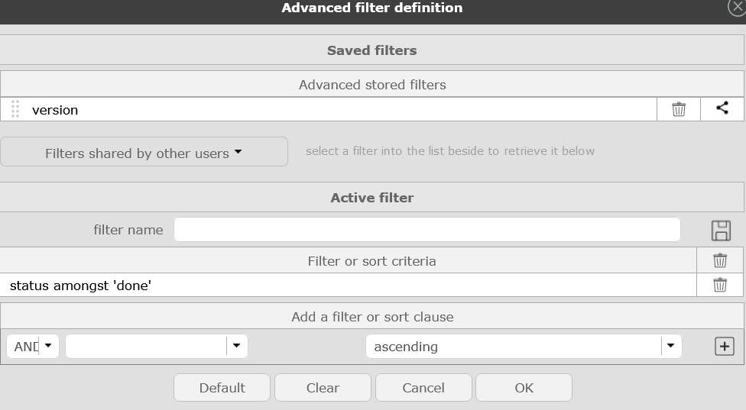Save the active filter with floppy icon
This screenshot has width=746, height=410.
720,230
